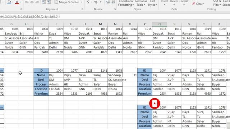
Task: Click the lone cell showing 11
Action: [x=130, y=75]
